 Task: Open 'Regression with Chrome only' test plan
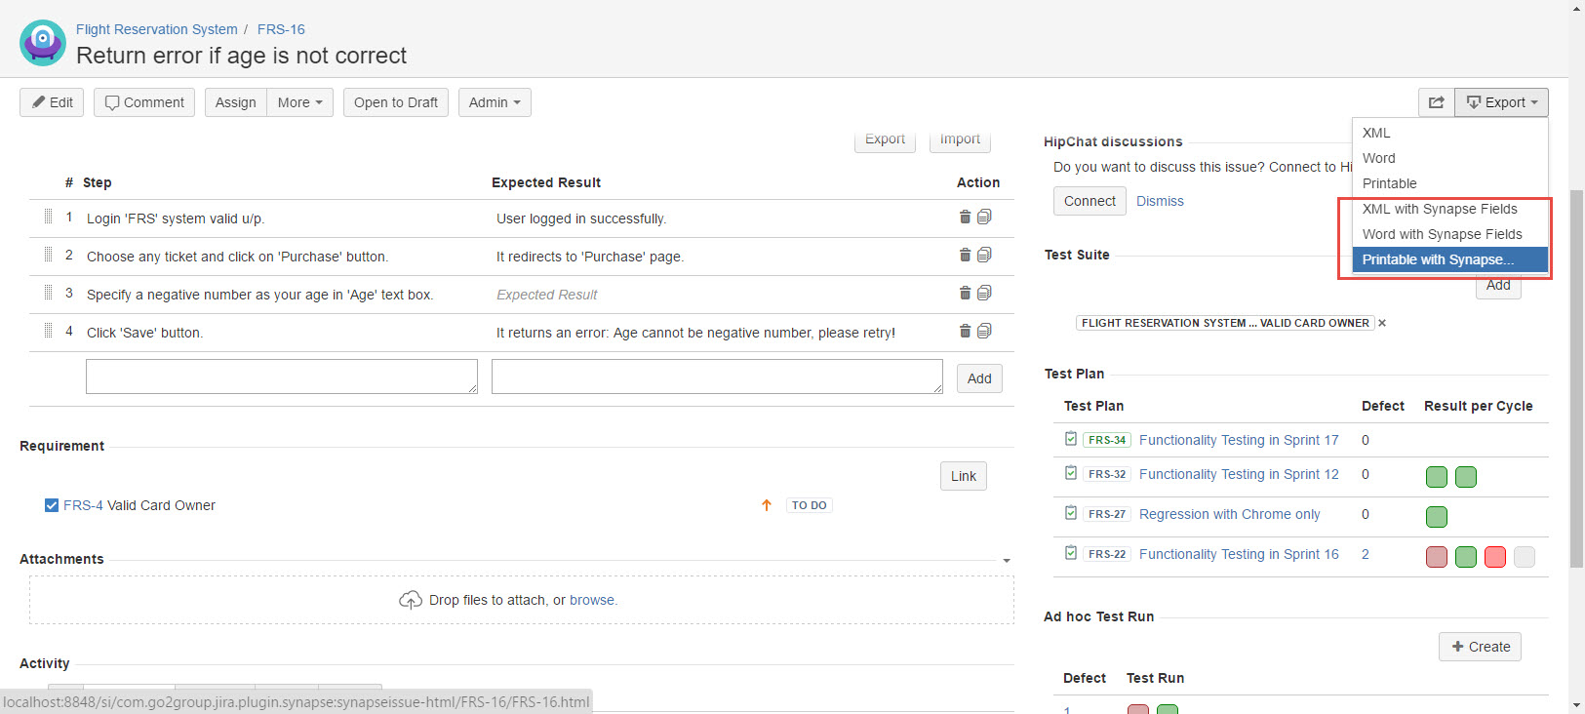click(x=1229, y=514)
